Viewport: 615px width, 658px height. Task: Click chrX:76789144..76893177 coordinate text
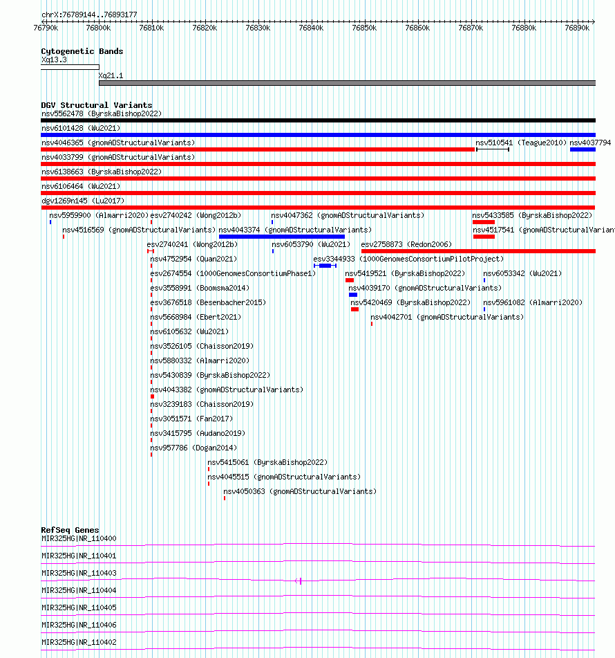(x=89, y=15)
